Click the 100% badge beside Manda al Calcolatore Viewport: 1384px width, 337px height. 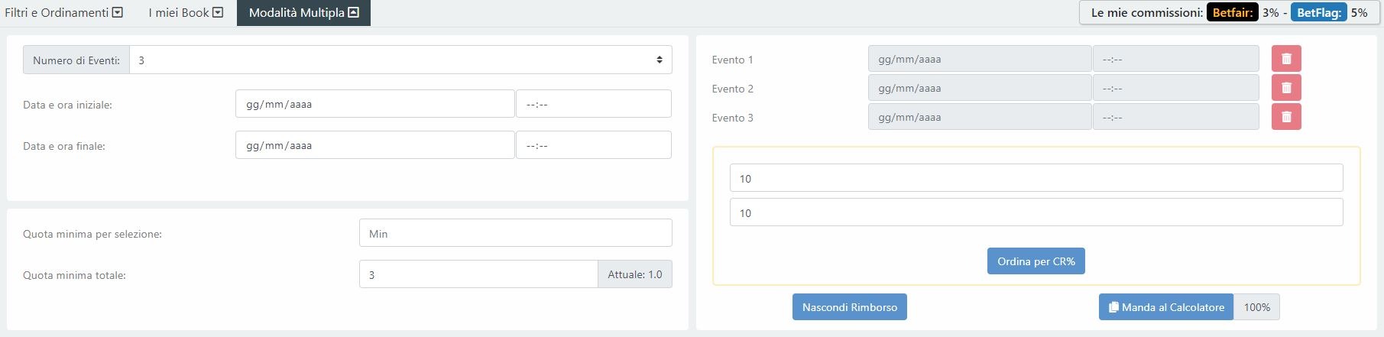click(1256, 307)
